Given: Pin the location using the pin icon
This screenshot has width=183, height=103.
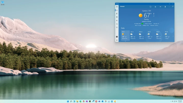Looking at the screenshot, I should 160,7.
